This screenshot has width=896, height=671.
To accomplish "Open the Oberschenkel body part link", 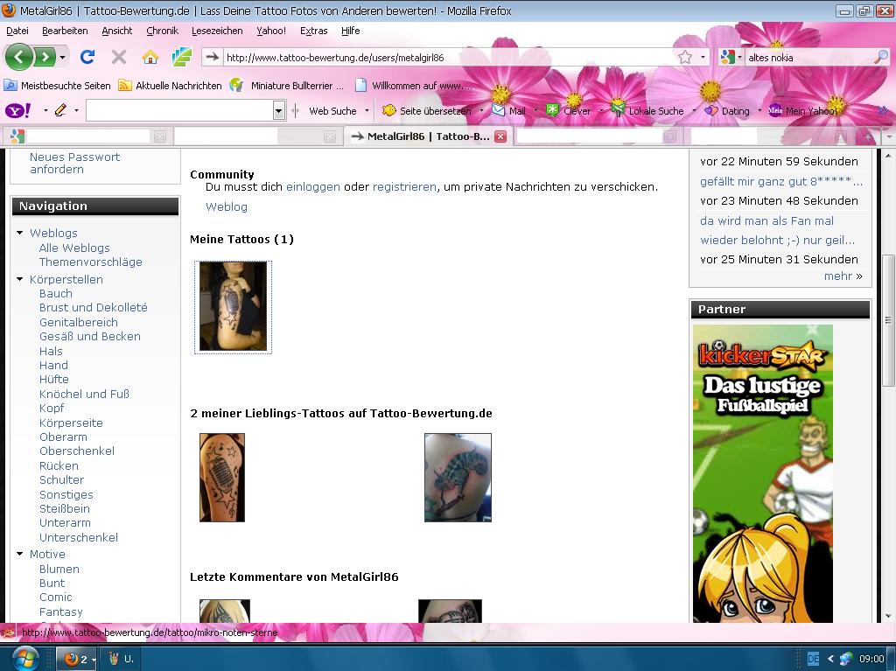I will (x=76, y=451).
